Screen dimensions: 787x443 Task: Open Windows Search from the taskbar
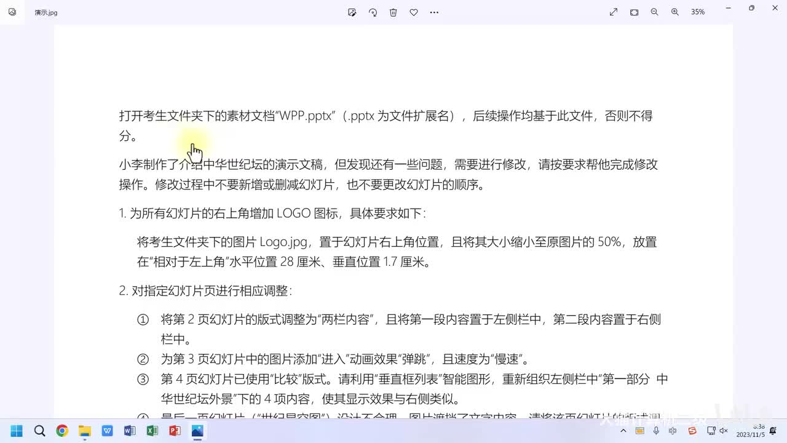click(39, 431)
